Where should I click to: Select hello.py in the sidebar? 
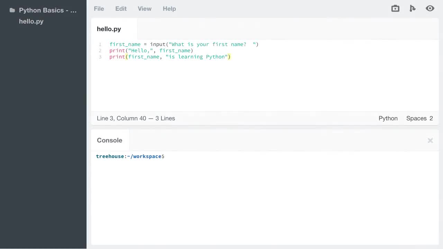point(31,21)
